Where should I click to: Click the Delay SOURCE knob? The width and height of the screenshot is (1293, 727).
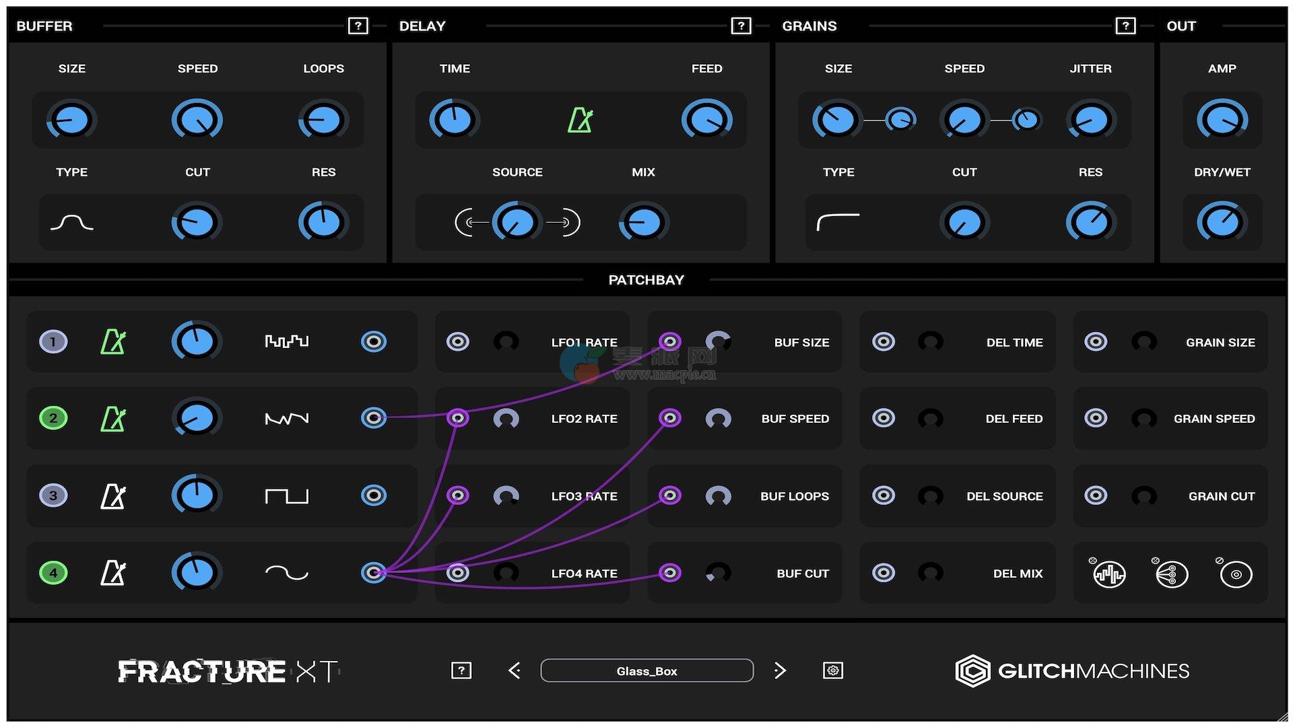click(517, 222)
